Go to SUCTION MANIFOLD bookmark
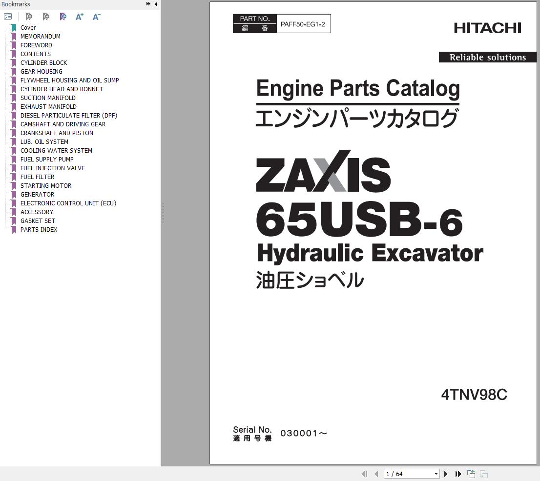The image size is (540, 481). (48, 98)
